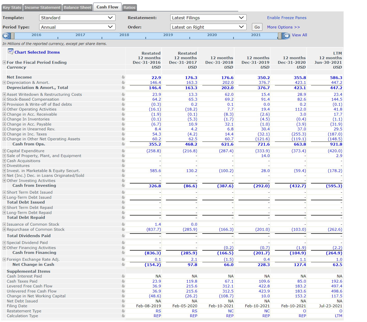This screenshot has height=322, width=367.
Task: Click the right arrow on the timeline slider
Action: click(287, 36)
